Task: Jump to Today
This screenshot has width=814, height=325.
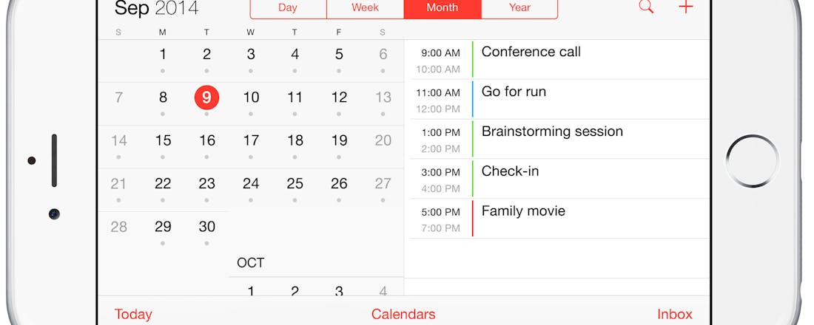Action: tap(133, 314)
